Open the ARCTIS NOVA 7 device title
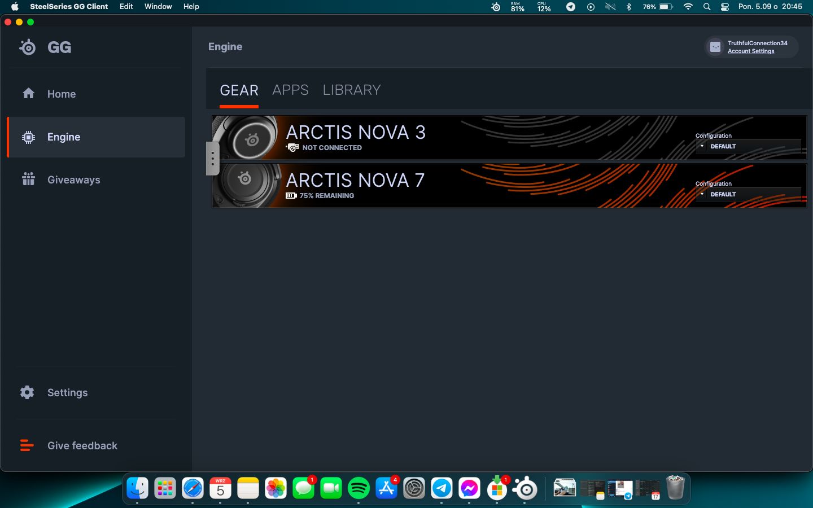Viewport: 813px width, 508px height. tap(355, 180)
